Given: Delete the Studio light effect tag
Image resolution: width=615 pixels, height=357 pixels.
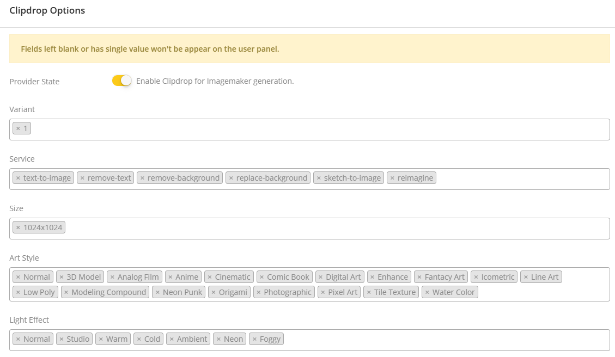Looking at the screenshot, I should pos(62,339).
